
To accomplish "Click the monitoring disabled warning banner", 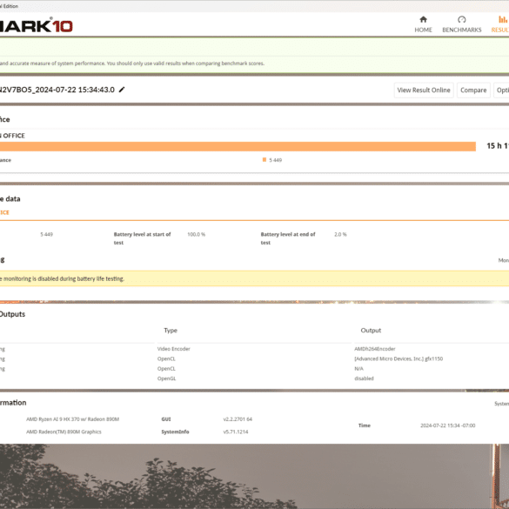I will (x=254, y=278).
